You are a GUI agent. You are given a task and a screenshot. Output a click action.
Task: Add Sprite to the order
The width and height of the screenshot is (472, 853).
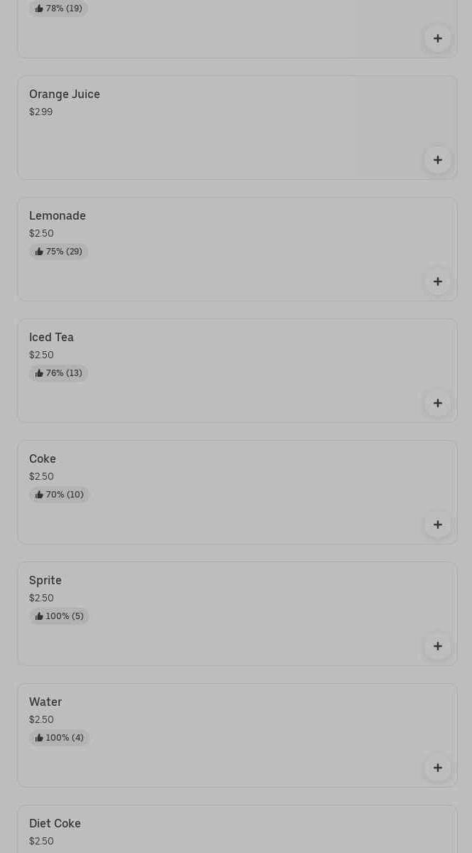[x=437, y=646]
